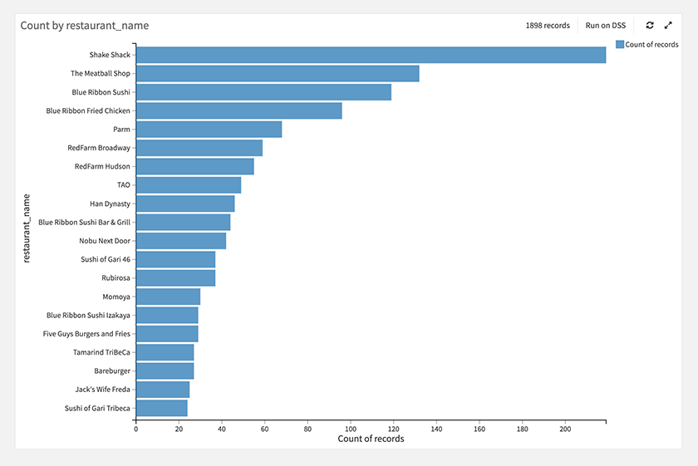
Task: Select the Sushi of Gari 46 bar
Action: (x=176, y=259)
